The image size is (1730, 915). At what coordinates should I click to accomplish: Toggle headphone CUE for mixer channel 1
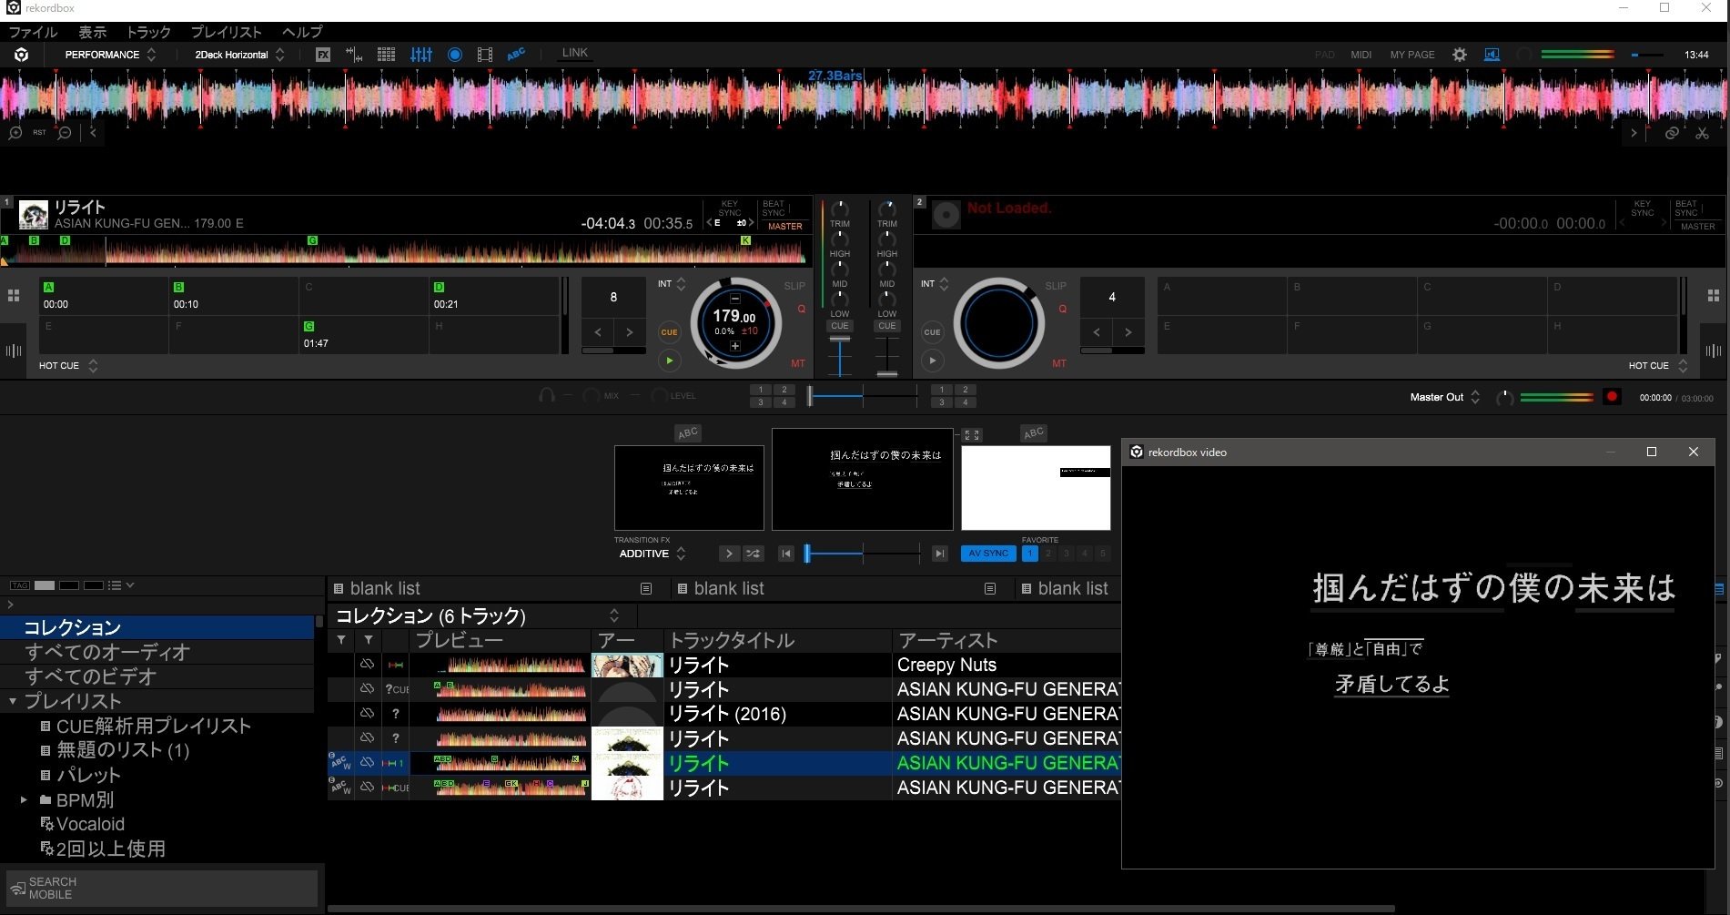[839, 326]
